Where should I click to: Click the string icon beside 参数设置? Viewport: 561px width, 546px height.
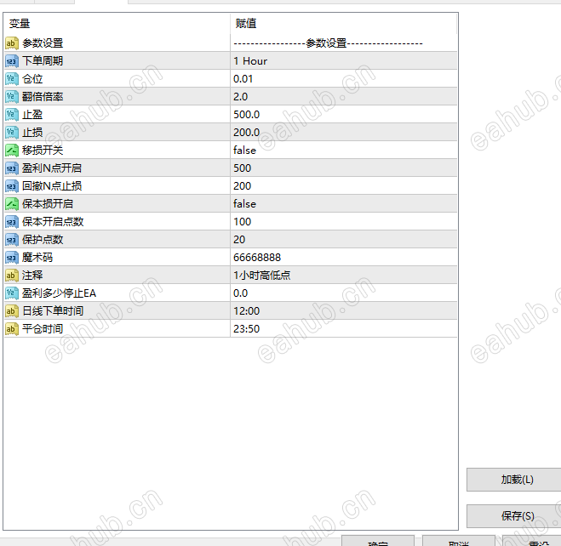[11, 43]
